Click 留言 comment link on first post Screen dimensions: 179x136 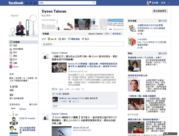(61, 89)
